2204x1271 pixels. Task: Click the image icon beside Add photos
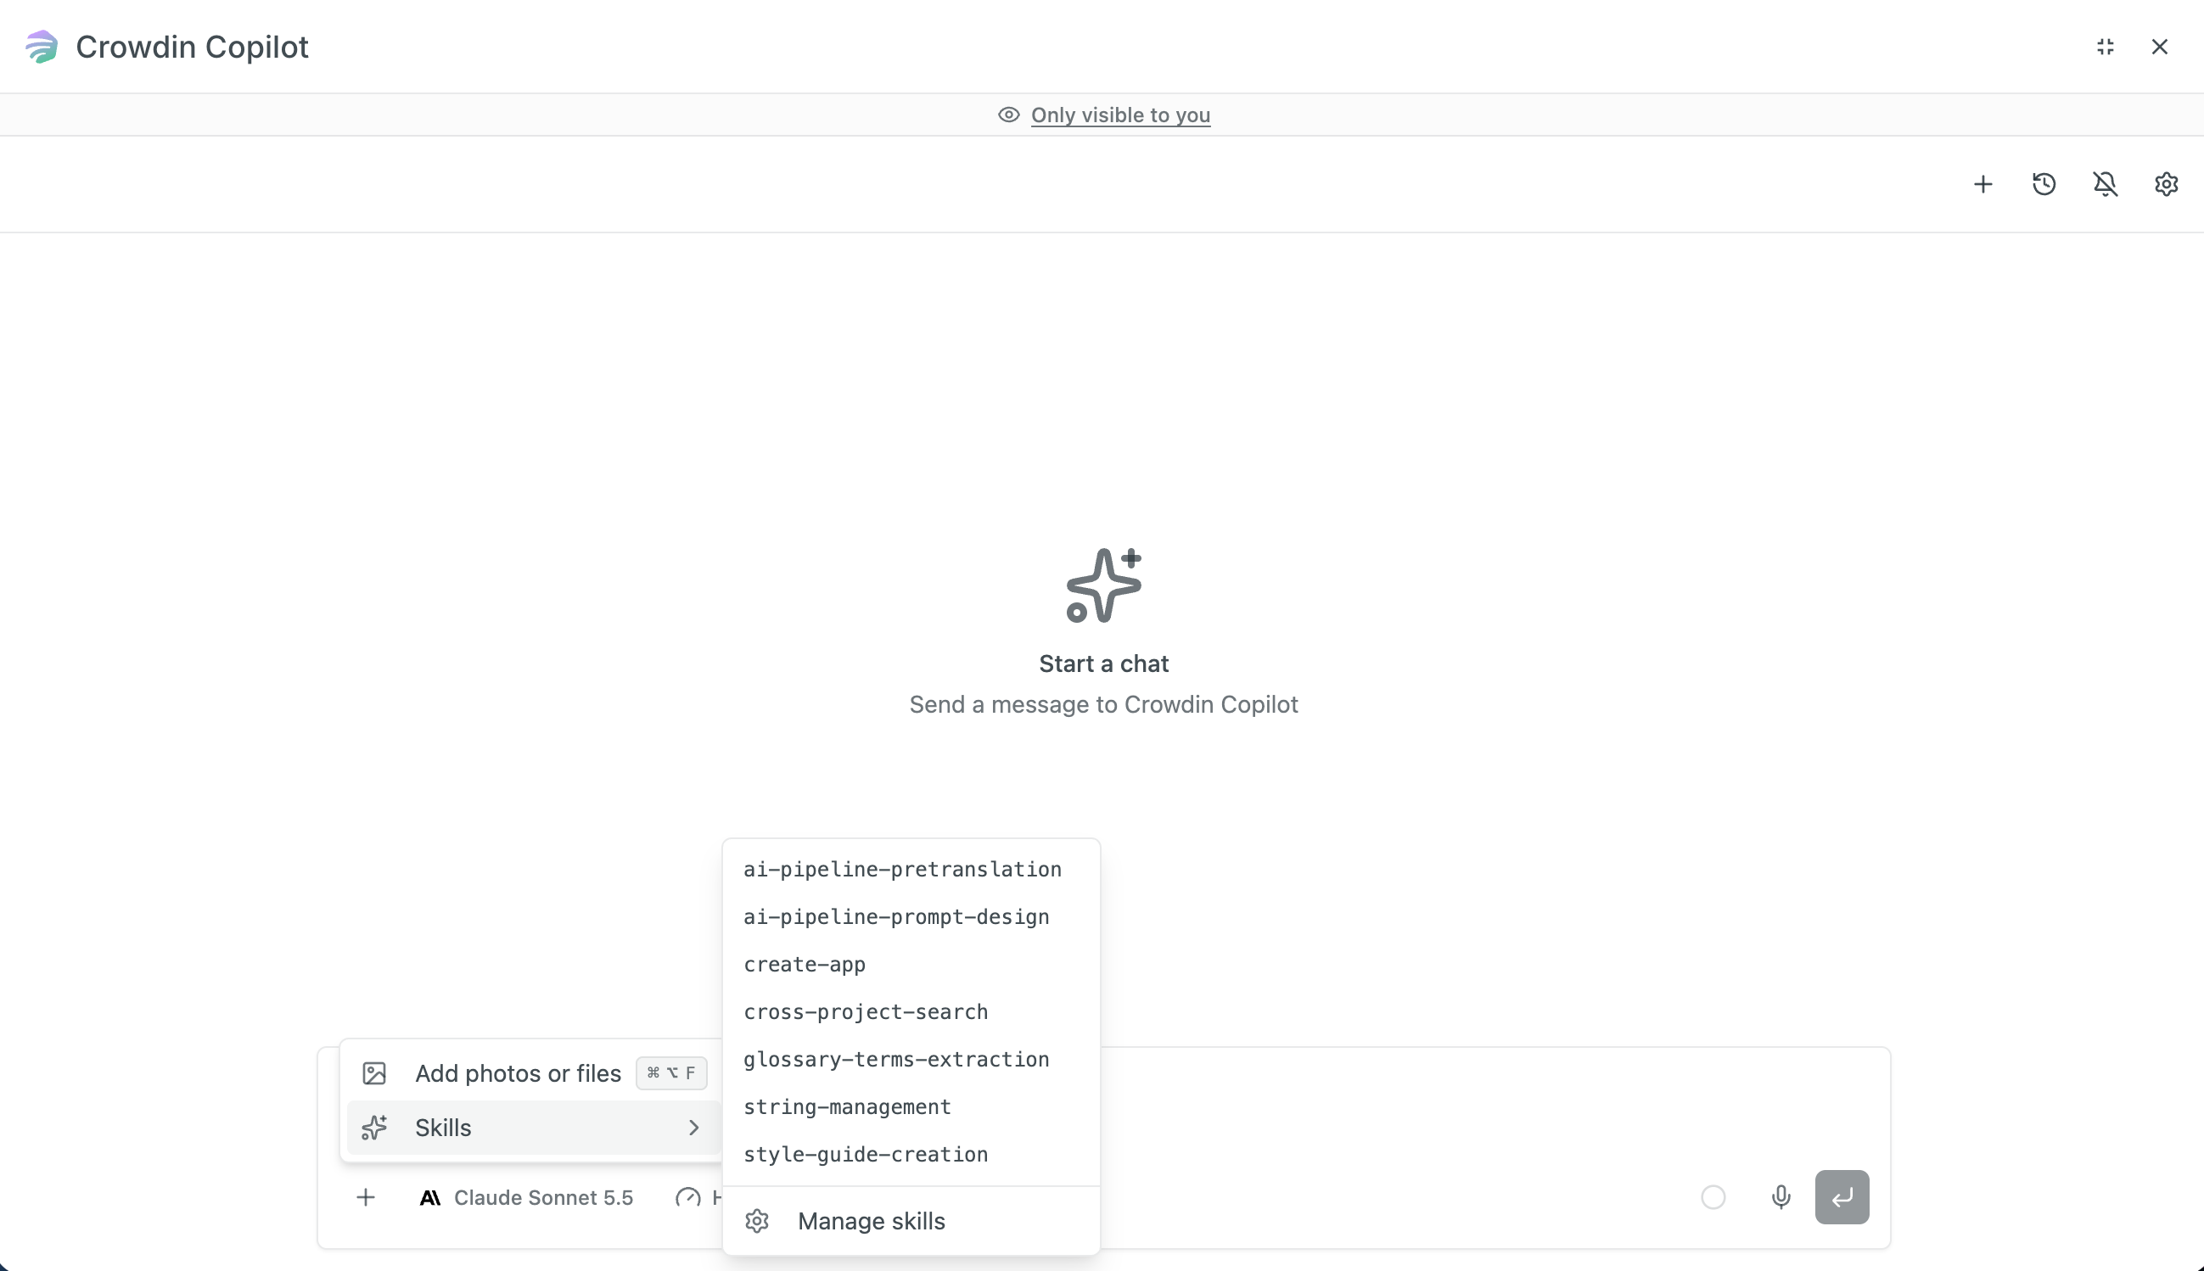373,1073
